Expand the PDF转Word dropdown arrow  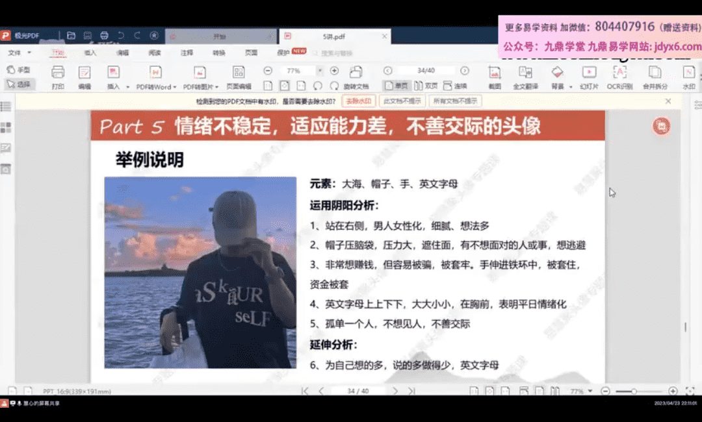pos(174,86)
